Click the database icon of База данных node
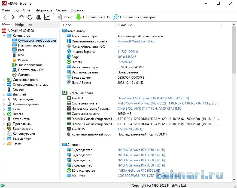Viewport: 237px width, 188px height. 9,138
